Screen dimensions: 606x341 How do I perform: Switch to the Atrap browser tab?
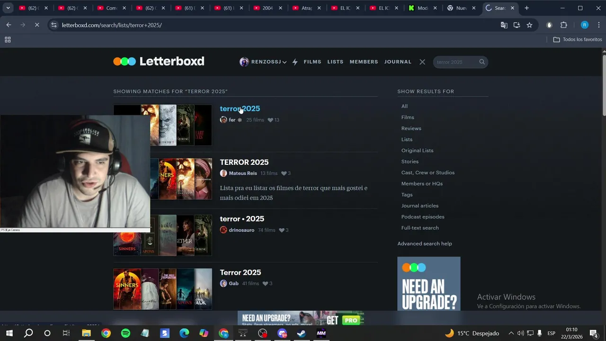pyautogui.click(x=306, y=8)
